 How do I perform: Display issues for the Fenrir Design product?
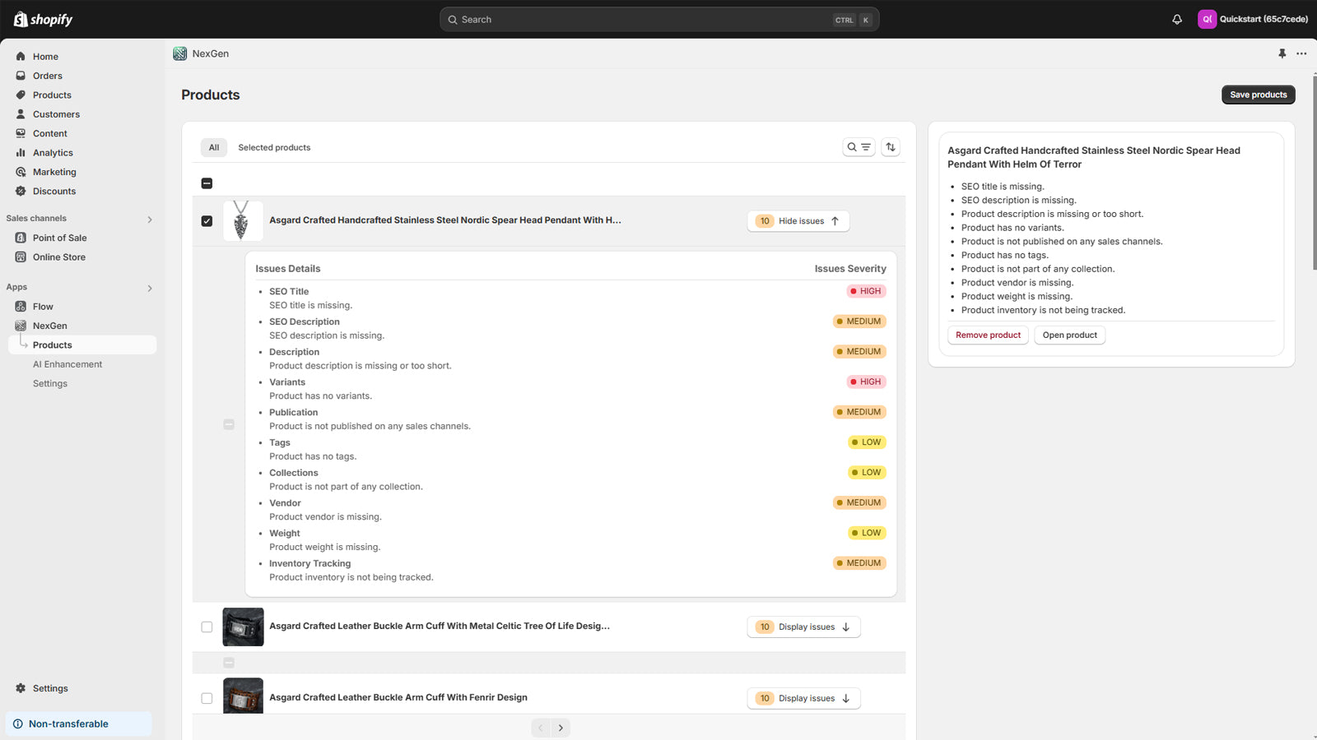click(803, 697)
